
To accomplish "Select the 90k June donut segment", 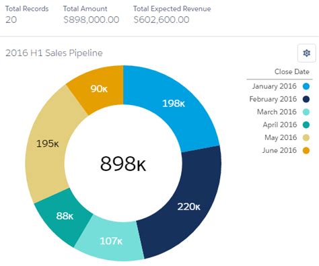I will [x=99, y=89].
